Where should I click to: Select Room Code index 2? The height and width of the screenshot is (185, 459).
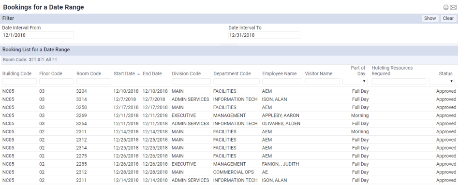point(30,59)
